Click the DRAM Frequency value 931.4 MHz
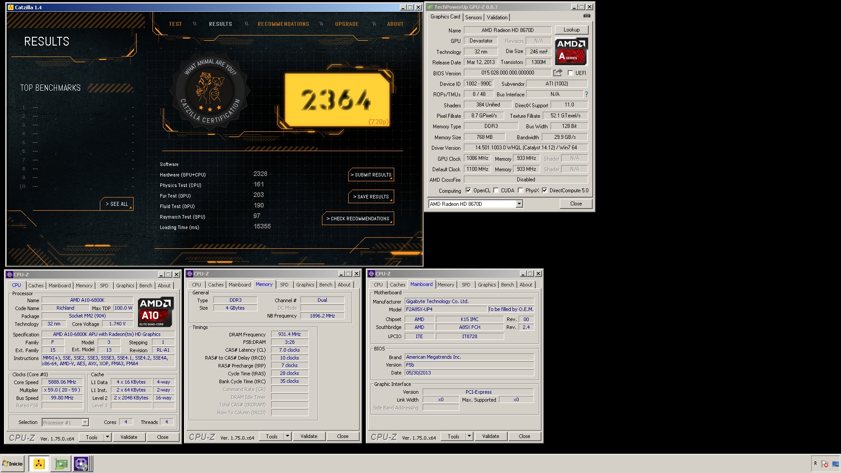 click(290, 335)
